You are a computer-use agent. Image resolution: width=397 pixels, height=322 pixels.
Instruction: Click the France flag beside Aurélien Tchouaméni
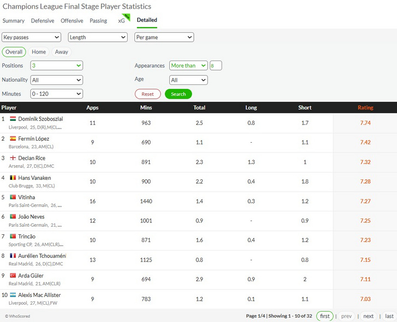(x=13, y=256)
